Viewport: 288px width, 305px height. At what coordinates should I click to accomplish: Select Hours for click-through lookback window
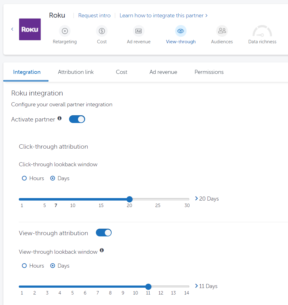(x=24, y=178)
